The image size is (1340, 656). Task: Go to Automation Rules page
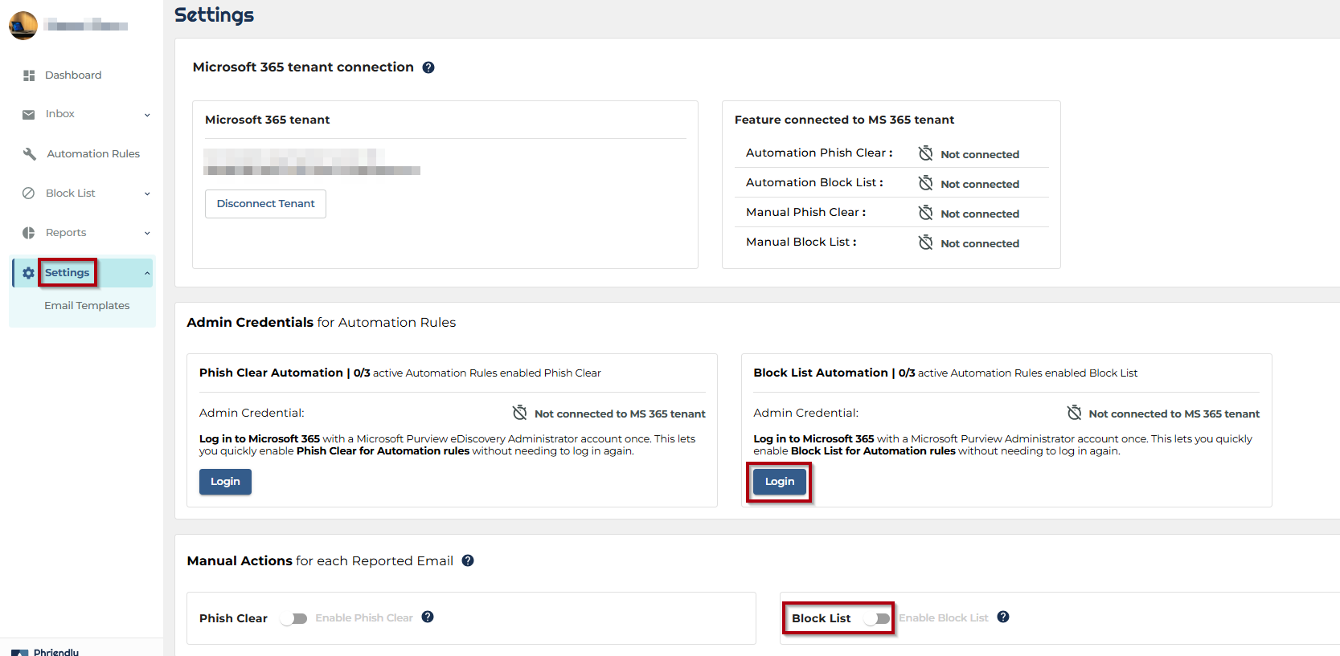(92, 154)
